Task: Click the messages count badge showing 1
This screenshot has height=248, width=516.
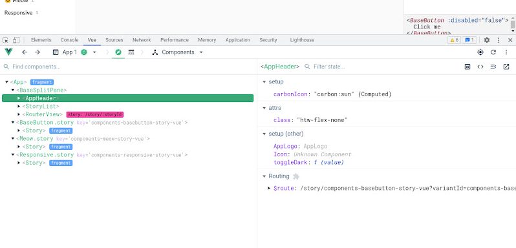Action: click(469, 40)
